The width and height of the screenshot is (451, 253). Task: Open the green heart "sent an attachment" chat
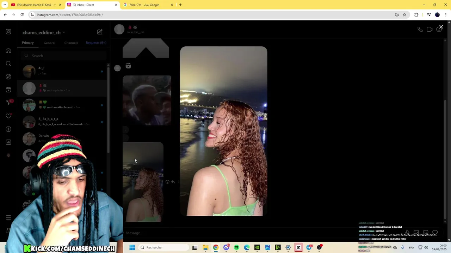tap(62, 105)
